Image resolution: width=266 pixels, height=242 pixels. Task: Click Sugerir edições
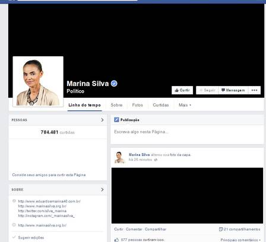click(31, 237)
